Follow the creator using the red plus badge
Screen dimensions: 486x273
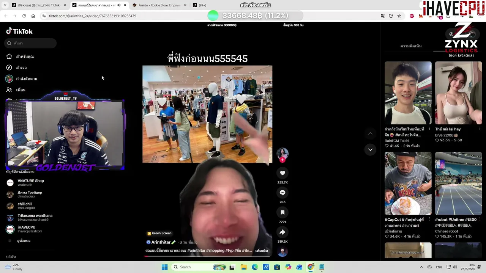click(282, 160)
